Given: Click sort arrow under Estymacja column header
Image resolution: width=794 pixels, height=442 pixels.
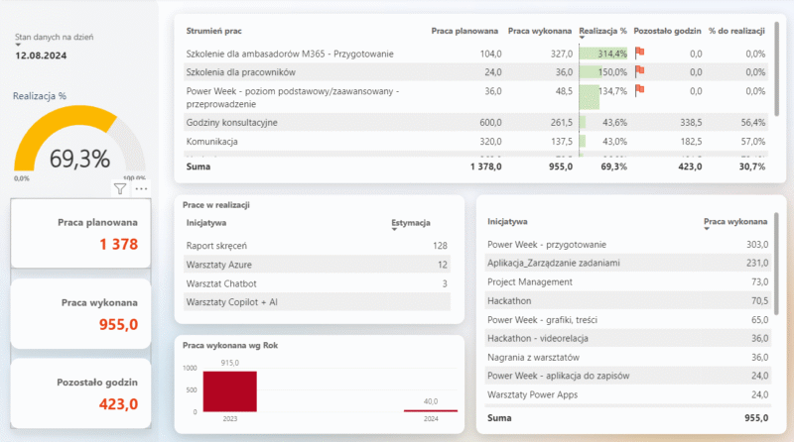Looking at the screenshot, I should (x=396, y=230).
